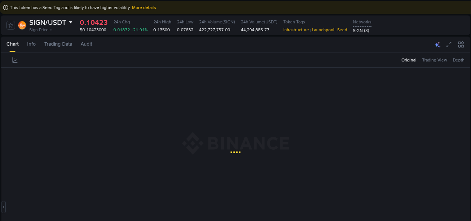Switch chart to Trading View mode

click(434, 60)
